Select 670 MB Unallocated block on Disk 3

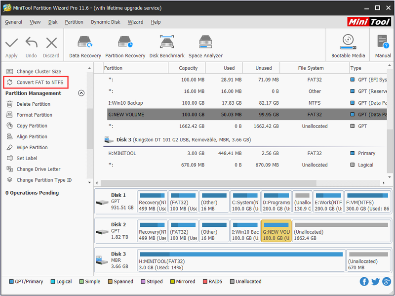click(368, 260)
